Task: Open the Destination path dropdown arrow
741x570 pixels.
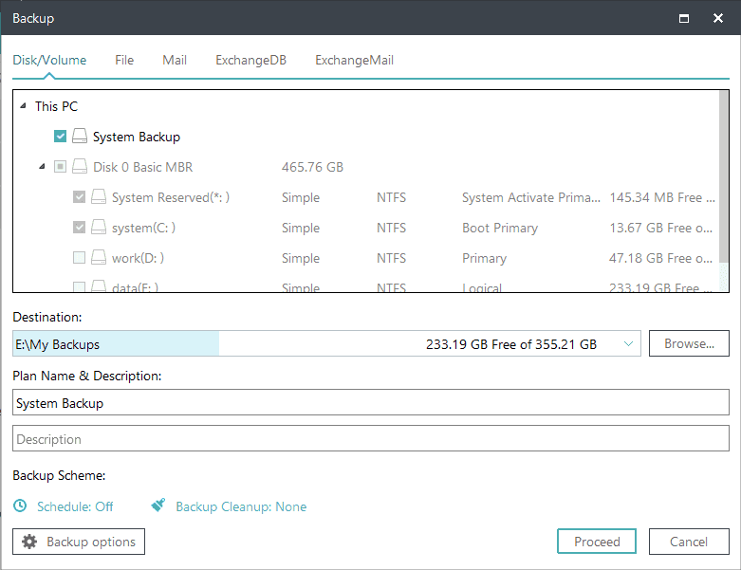Action: (x=628, y=344)
